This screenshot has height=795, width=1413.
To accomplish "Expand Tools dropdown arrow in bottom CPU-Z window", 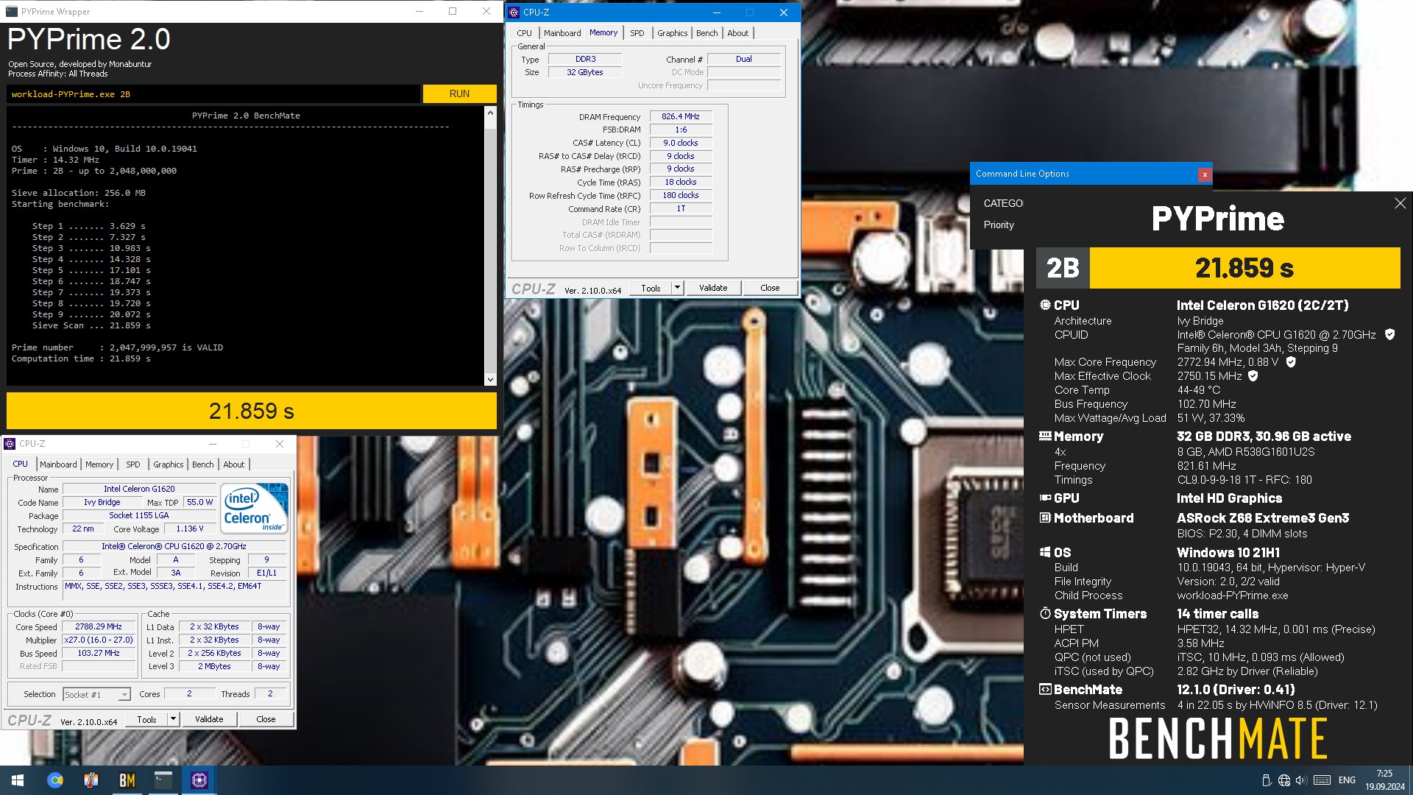I will 173,719.
